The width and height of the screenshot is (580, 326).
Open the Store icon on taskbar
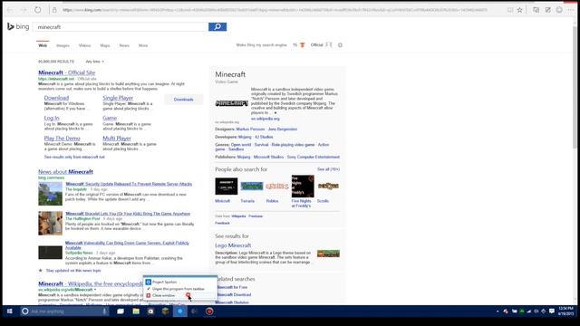pyautogui.click(x=150, y=312)
